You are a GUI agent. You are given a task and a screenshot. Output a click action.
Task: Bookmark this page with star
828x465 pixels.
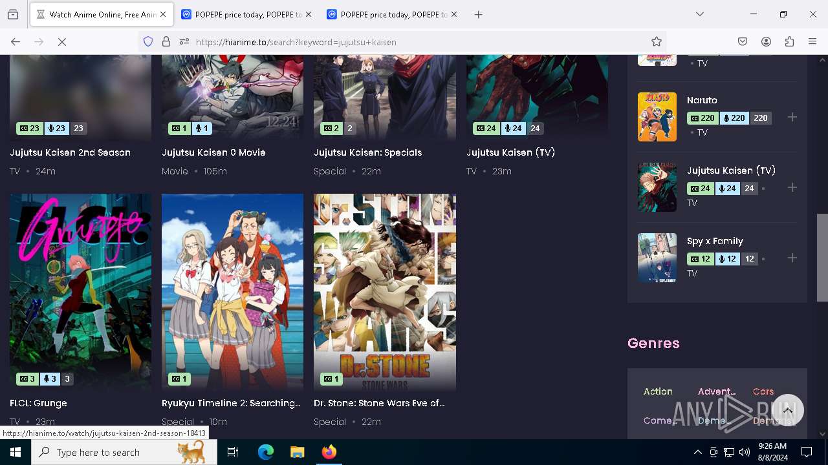pos(657,42)
